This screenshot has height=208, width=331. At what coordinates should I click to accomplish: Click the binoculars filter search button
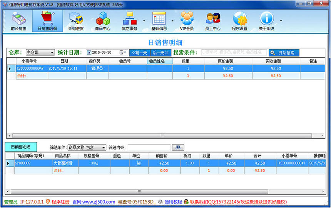(x=178, y=147)
